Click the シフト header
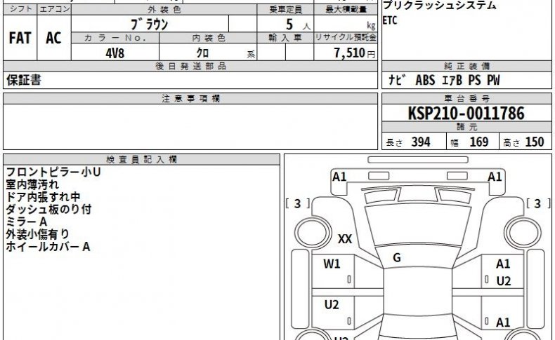 point(20,9)
